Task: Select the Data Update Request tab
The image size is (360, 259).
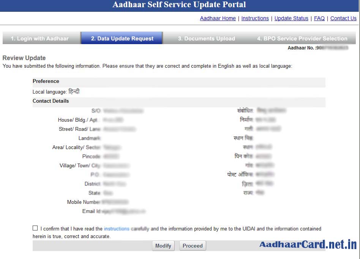Action: point(122,38)
